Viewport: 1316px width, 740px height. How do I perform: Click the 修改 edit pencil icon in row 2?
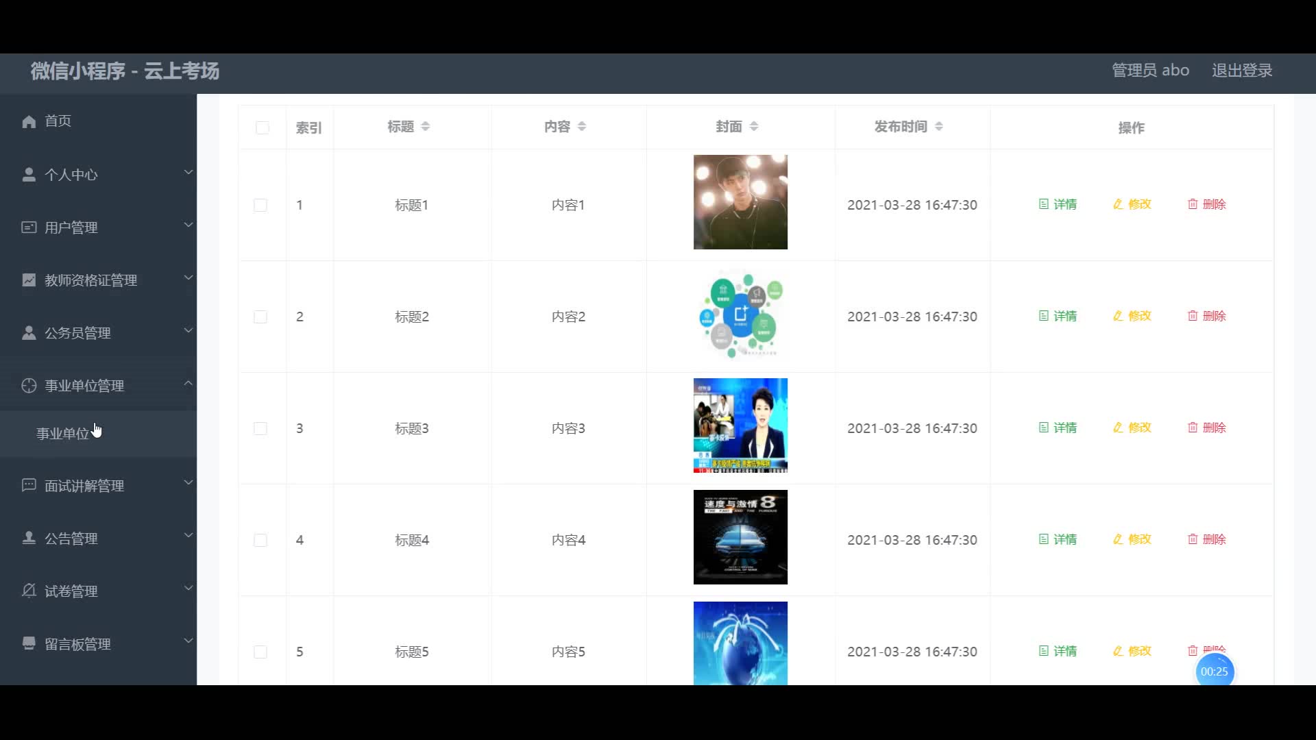(1118, 316)
